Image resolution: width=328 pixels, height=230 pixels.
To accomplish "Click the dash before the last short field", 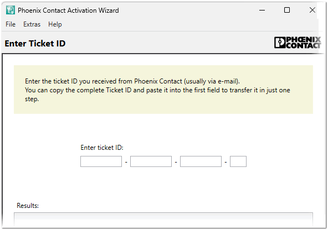I will click(225, 162).
